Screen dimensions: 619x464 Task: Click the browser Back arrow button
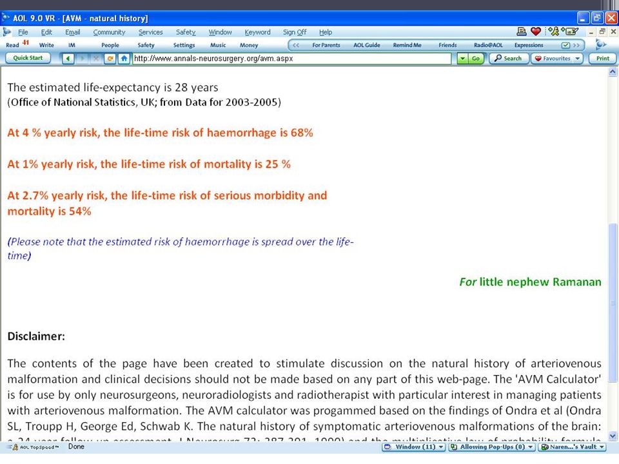pyautogui.click(x=68, y=59)
